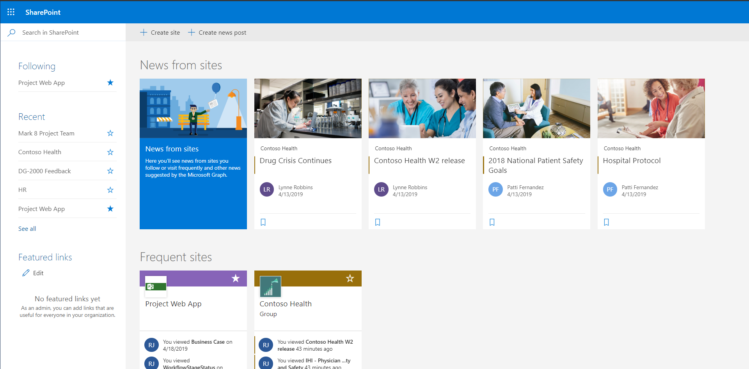This screenshot has height=369, width=749.
Task: Click Contoso Health label above Drug Crisis Continues
Action: click(x=279, y=148)
